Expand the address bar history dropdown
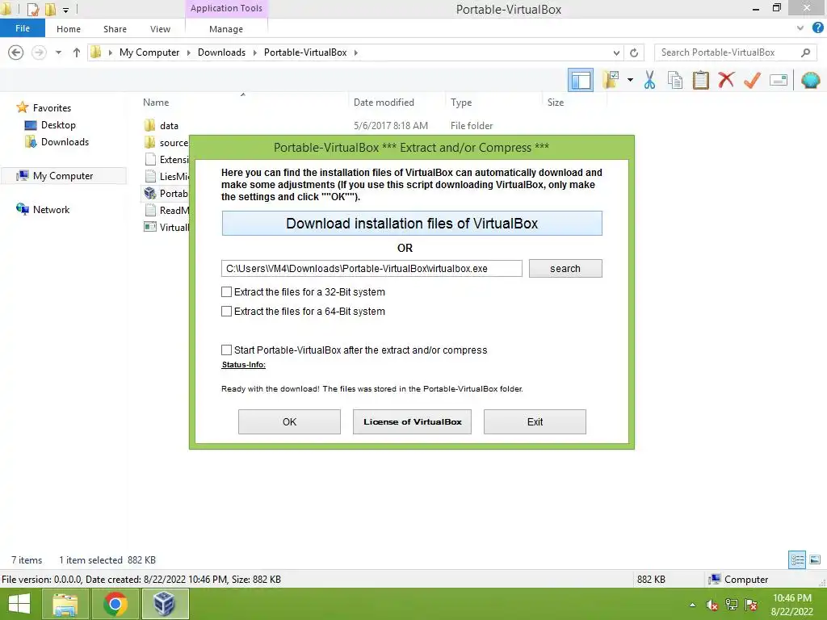The width and height of the screenshot is (827, 620). 616,52
